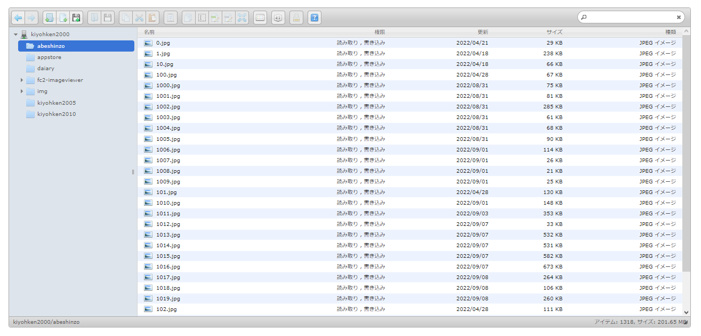Click the 673 KB size cell

coord(552,267)
